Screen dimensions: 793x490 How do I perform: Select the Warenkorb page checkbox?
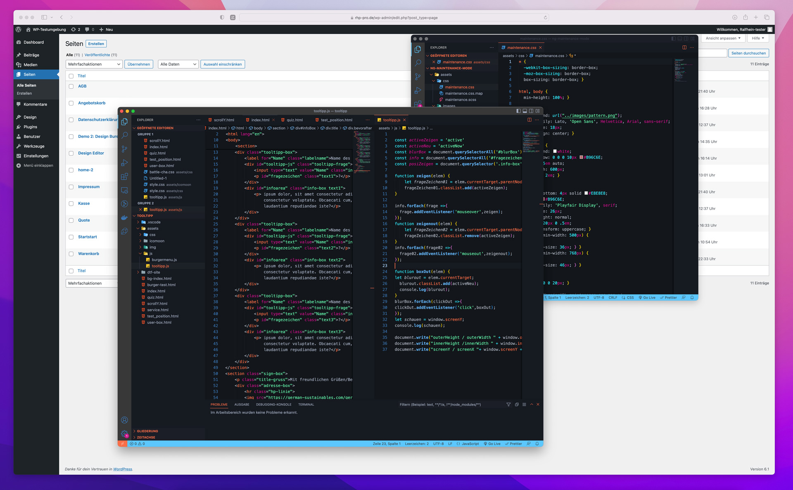coord(71,254)
